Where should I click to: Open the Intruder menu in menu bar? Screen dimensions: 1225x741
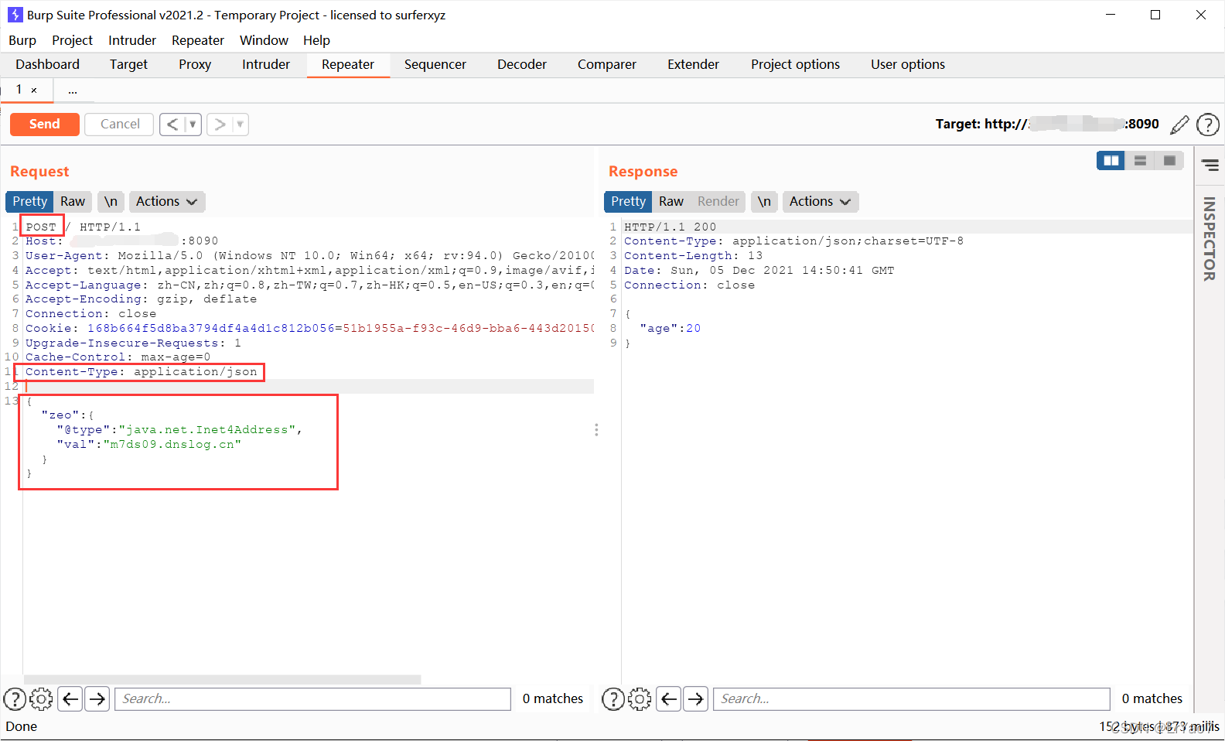[132, 40]
